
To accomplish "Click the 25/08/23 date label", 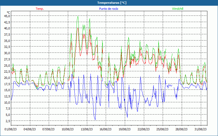I will click(162, 129).
